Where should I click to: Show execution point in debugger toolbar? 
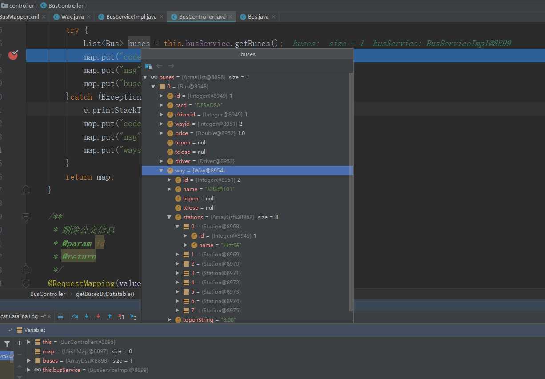60,317
